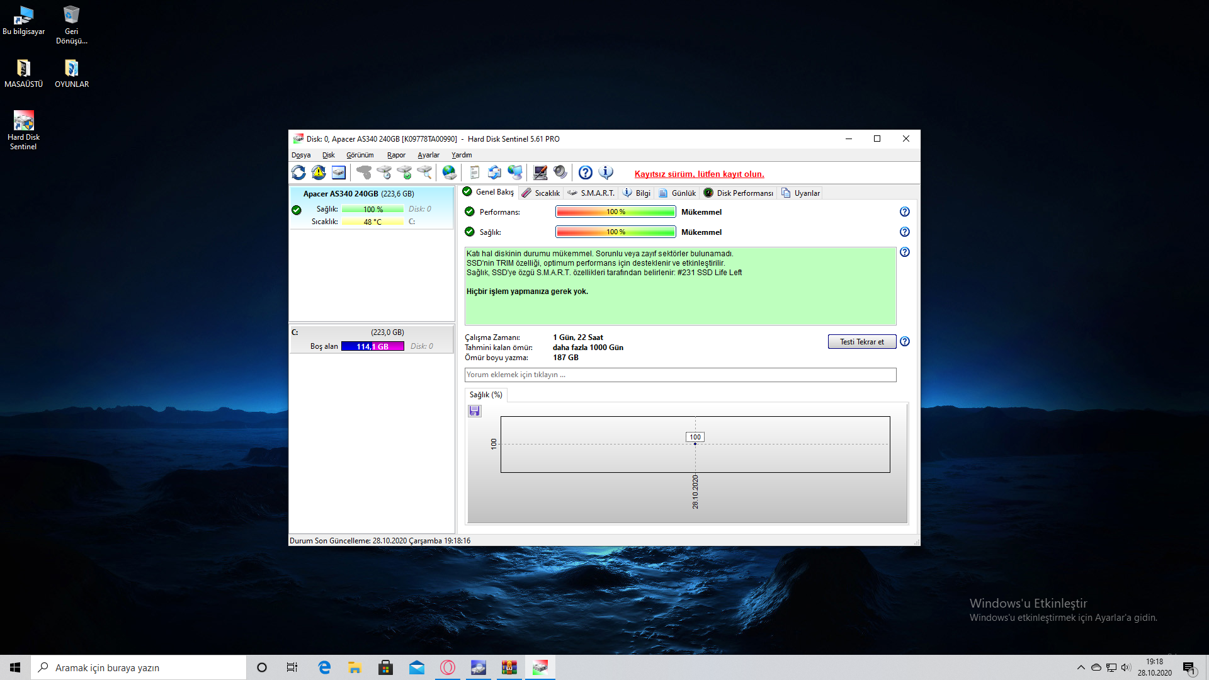Click the blue question mark Help icon

586,173
